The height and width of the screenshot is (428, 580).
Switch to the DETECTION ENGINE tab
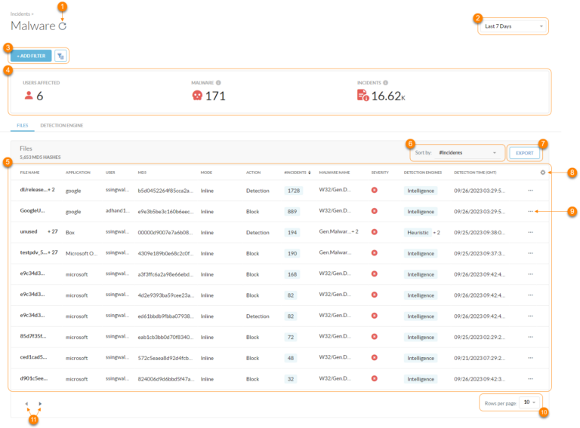click(x=62, y=125)
